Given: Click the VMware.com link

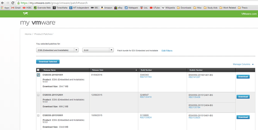Looking at the screenshot, I should coord(249,14).
